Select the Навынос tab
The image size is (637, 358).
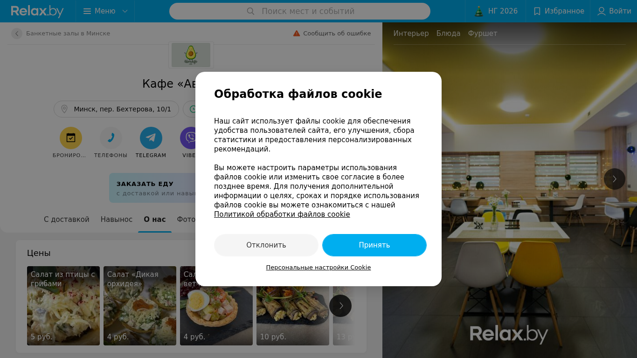117,220
